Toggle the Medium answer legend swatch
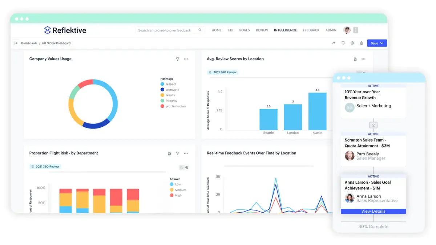Viewport: 436px width, 245px height. [x=171, y=190]
